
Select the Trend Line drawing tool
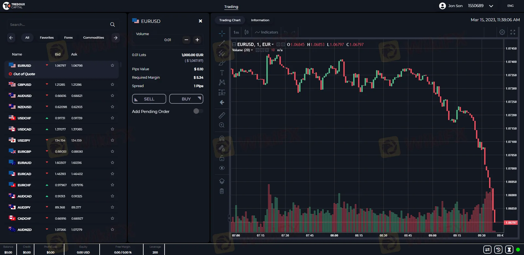222,43
